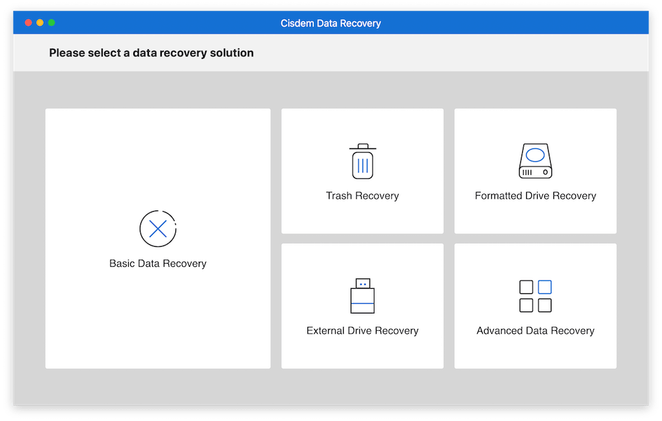Screen dimensions: 662x421
Task: Click the four-squares Advanced Data Recovery icon
Action: (535, 295)
